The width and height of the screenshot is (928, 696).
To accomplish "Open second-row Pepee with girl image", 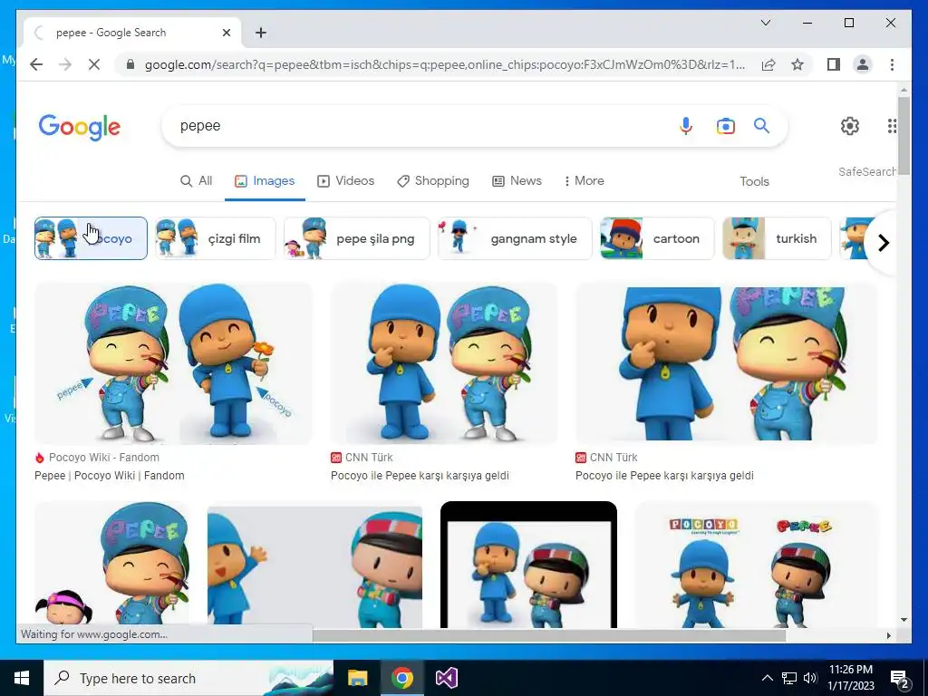I will pos(112,565).
